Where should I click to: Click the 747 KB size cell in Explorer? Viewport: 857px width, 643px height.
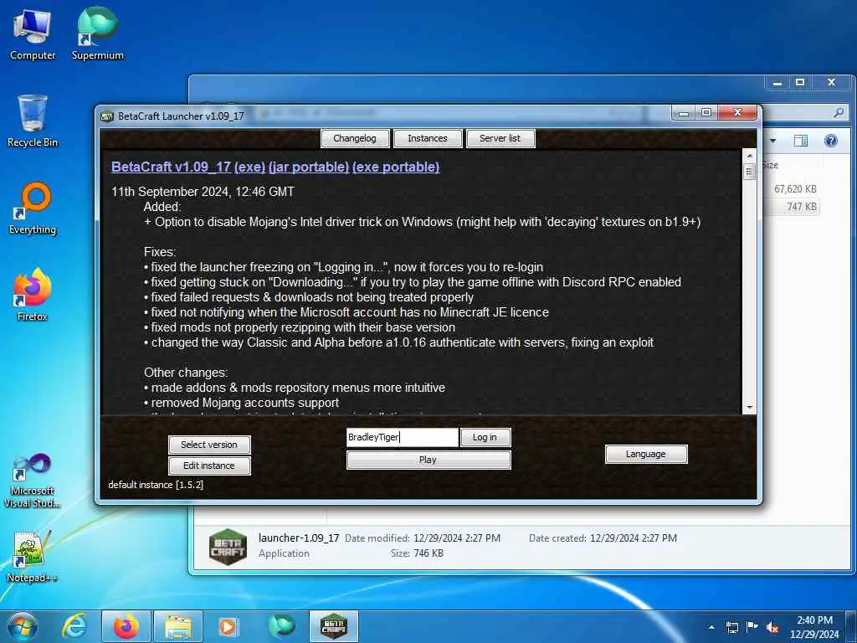(x=802, y=207)
